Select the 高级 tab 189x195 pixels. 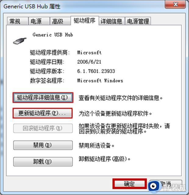[x=60, y=21]
